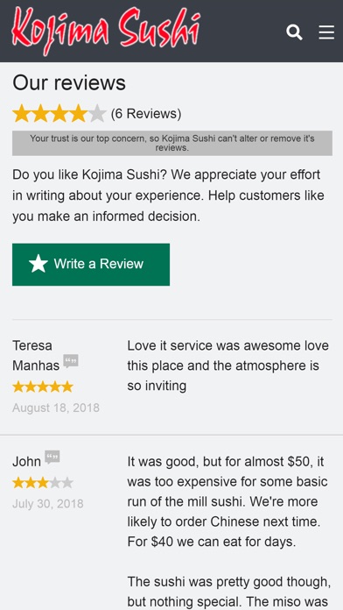Click the overall star rating at top

(59, 114)
